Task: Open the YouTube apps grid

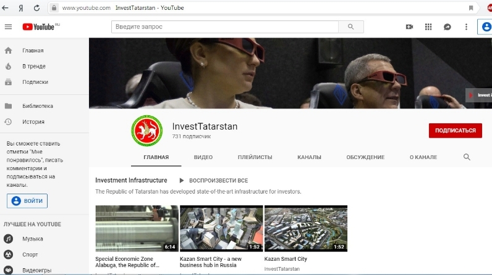Action: (x=428, y=27)
